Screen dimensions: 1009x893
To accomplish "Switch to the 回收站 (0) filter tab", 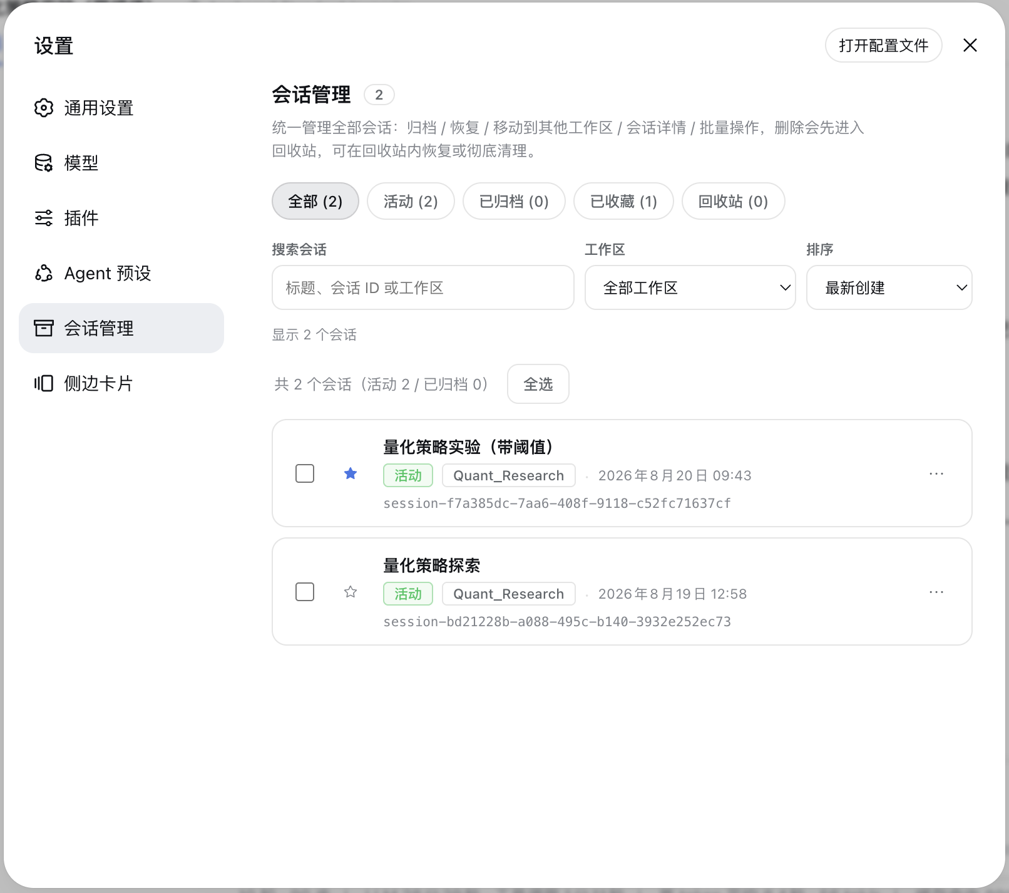I will [733, 201].
